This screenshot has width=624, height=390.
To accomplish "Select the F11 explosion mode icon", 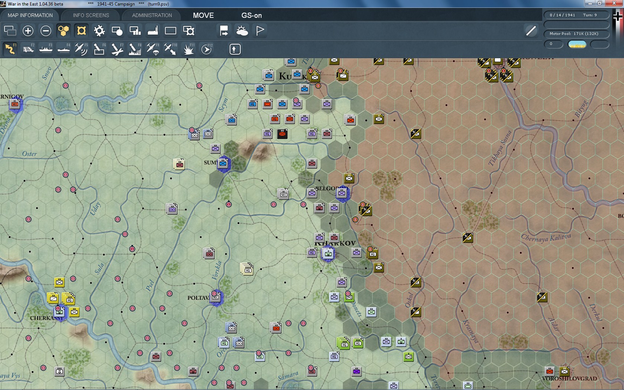I will tap(188, 49).
